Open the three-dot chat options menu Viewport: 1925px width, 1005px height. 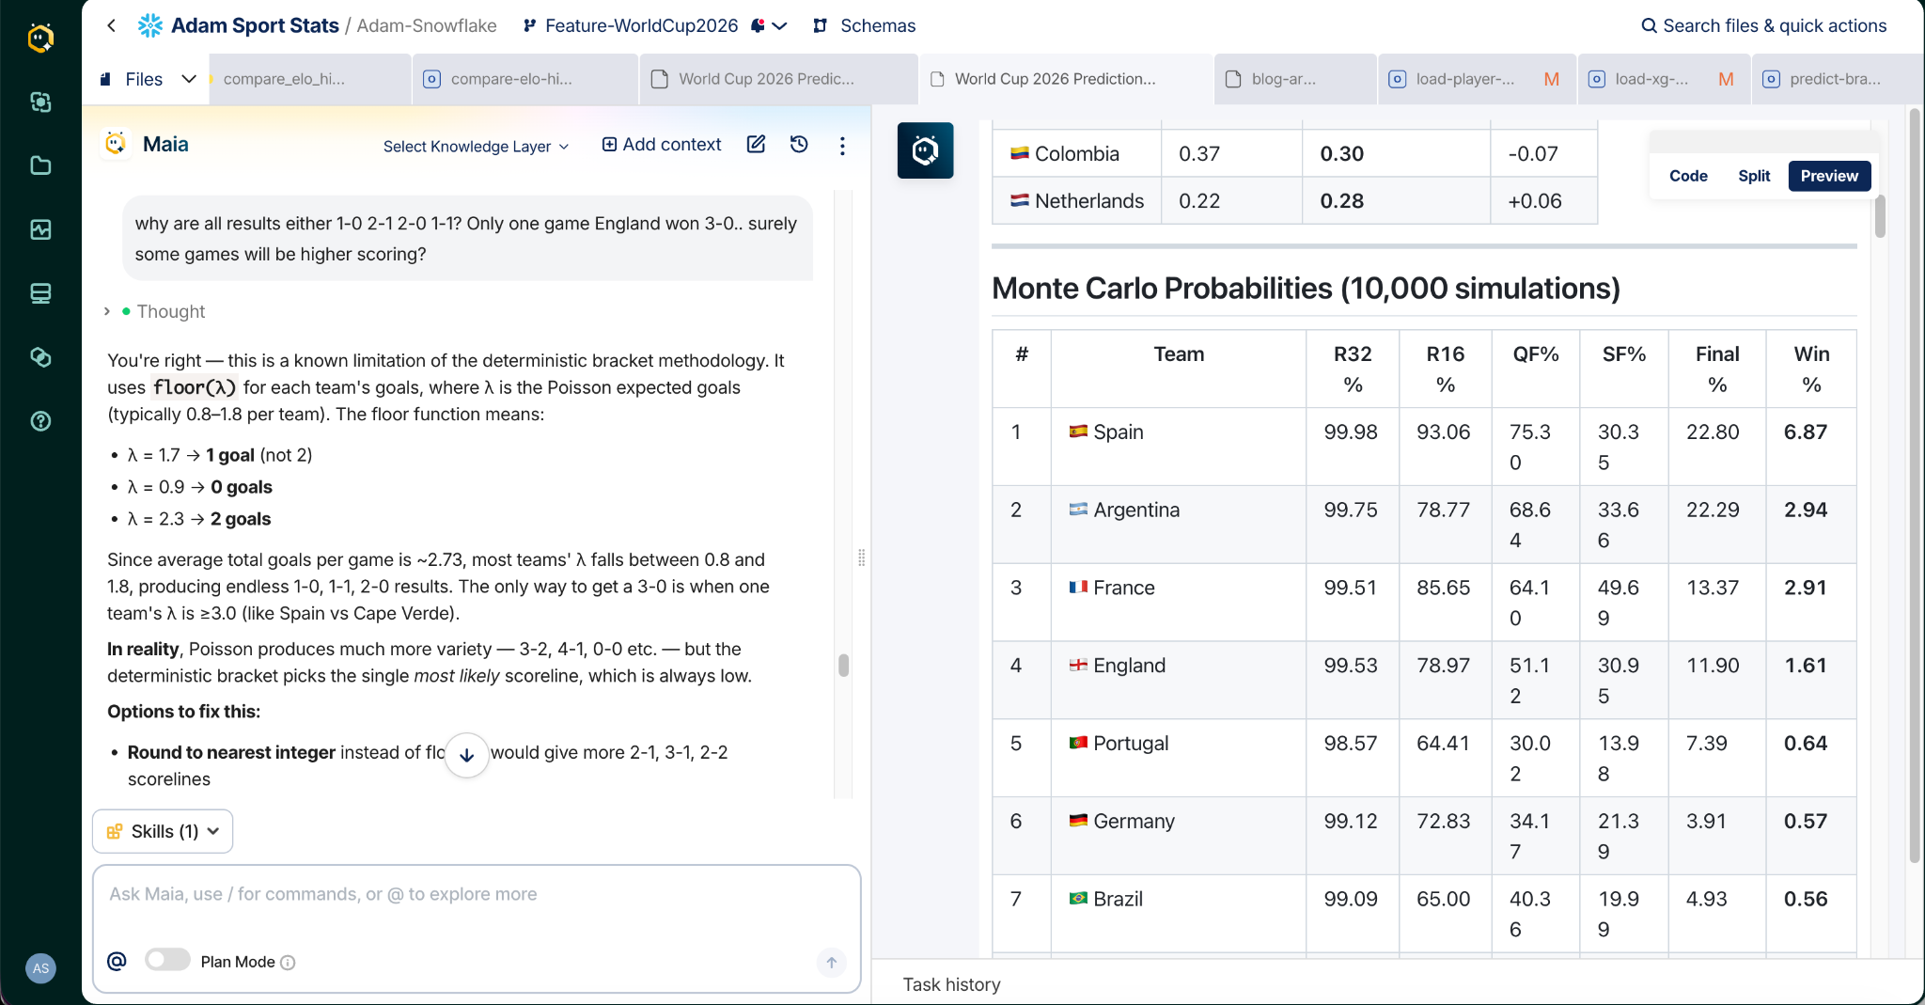(842, 146)
